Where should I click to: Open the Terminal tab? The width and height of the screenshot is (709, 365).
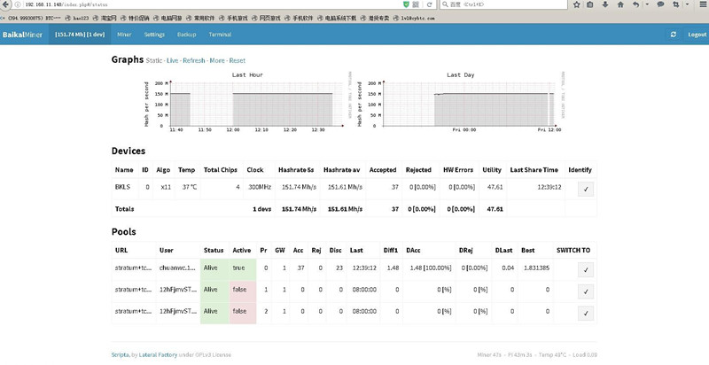point(220,35)
